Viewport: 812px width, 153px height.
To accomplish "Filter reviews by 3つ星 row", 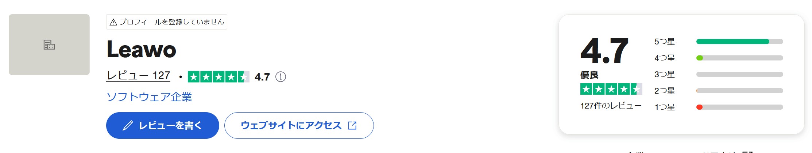I will [x=719, y=74].
